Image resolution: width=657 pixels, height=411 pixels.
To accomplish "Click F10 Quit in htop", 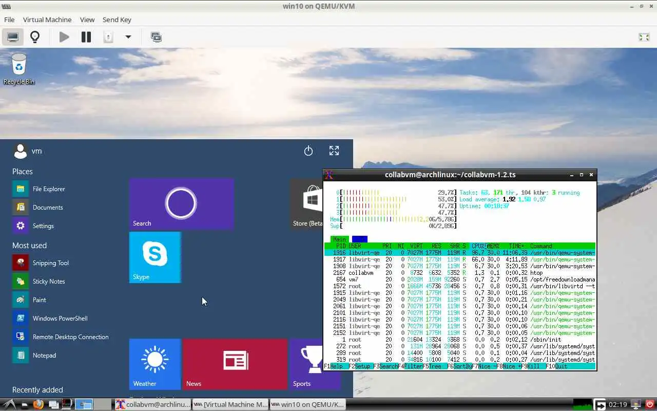I will tap(557, 366).
